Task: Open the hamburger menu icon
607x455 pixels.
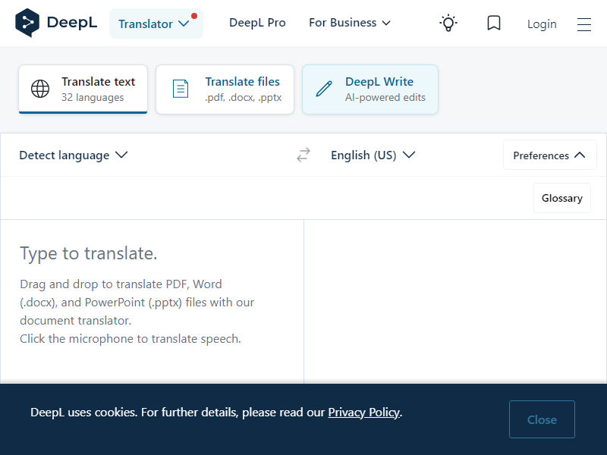Action: [583, 24]
